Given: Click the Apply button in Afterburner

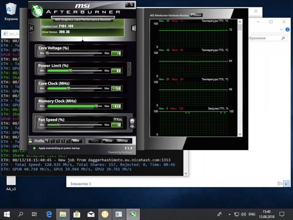Looking at the screenshot, I should pos(95,141).
